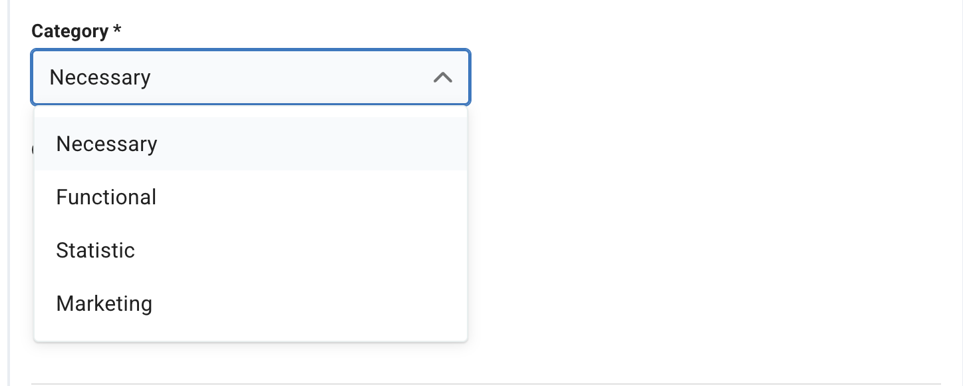Select the highlighted Necessary option

pyautogui.click(x=107, y=144)
